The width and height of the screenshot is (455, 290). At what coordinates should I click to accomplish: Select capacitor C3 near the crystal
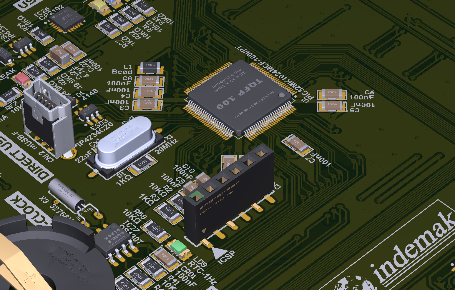pyautogui.click(x=147, y=104)
